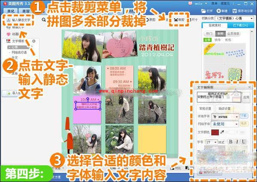Switch to the 高级设置 tab
This screenshot has height=182, width=257.
224,108
